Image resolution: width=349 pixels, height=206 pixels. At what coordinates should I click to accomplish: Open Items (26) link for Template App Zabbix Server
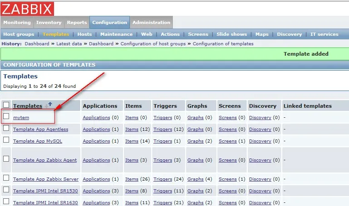(x=132, y=179)
